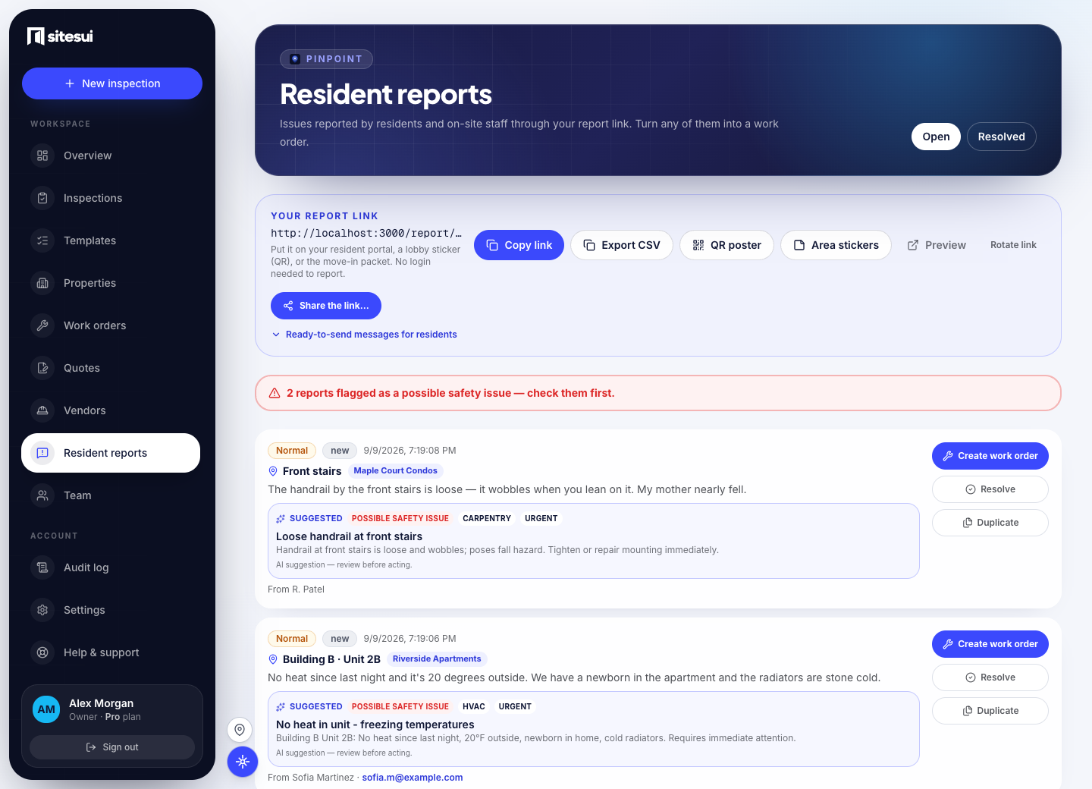Screen dimensions: 1092x789
Task: Click the sitesui logo icon
Action: [x=36, y=36]
